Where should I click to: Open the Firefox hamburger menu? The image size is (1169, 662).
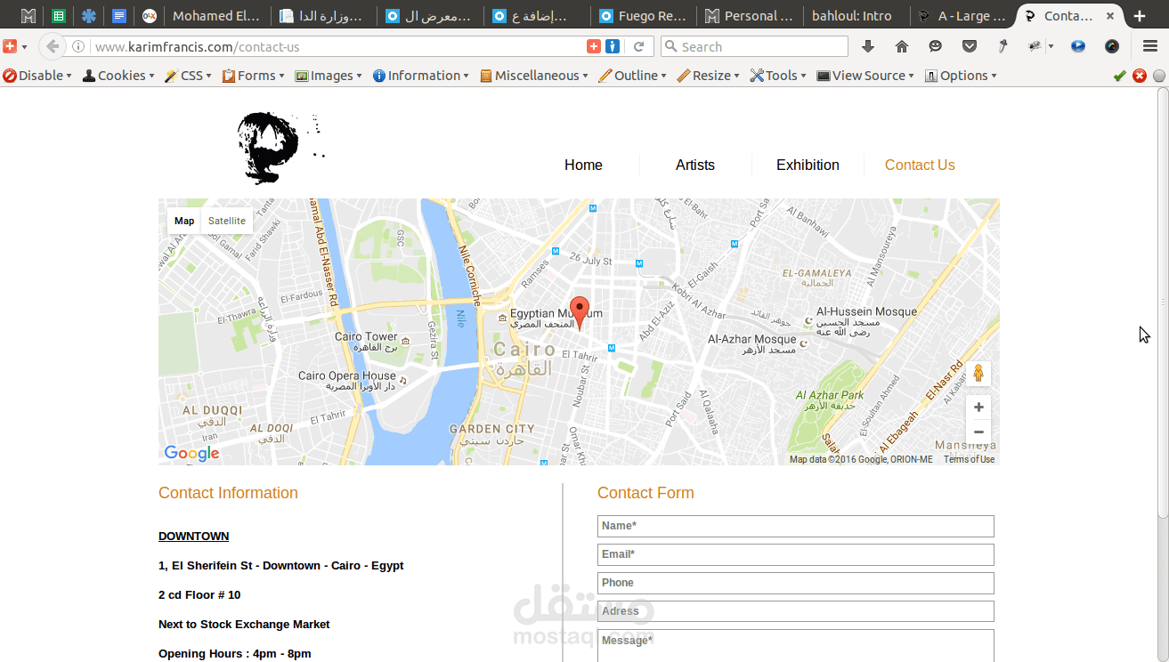1150,47
